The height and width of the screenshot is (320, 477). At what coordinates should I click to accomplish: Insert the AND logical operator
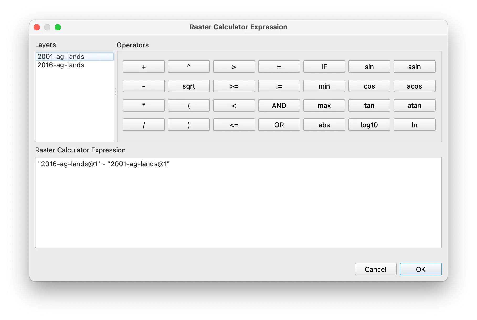click(x=279, y=105)
